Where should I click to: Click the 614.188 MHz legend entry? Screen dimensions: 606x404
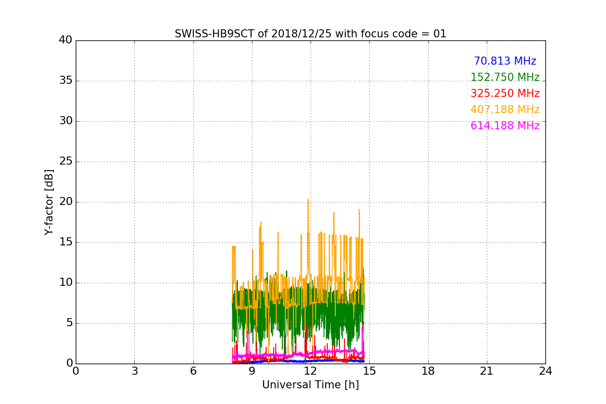coord(505,126)
